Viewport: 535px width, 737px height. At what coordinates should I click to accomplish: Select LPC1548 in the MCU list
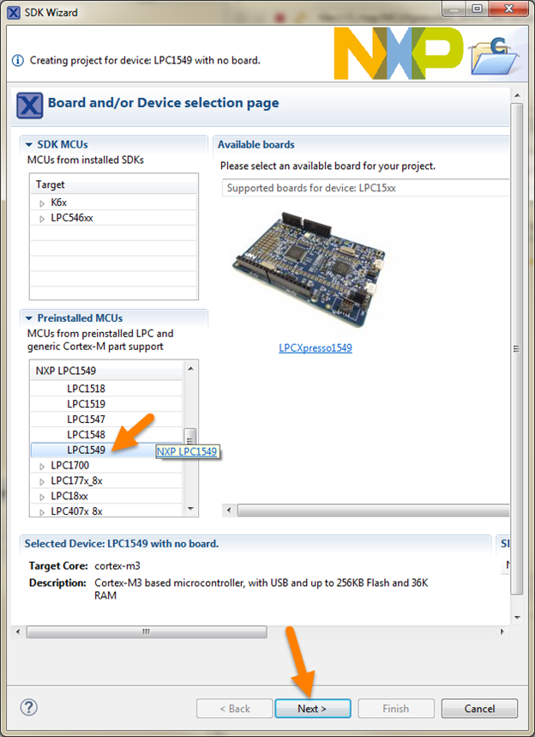pyautogui.click(x=106, y=435)
